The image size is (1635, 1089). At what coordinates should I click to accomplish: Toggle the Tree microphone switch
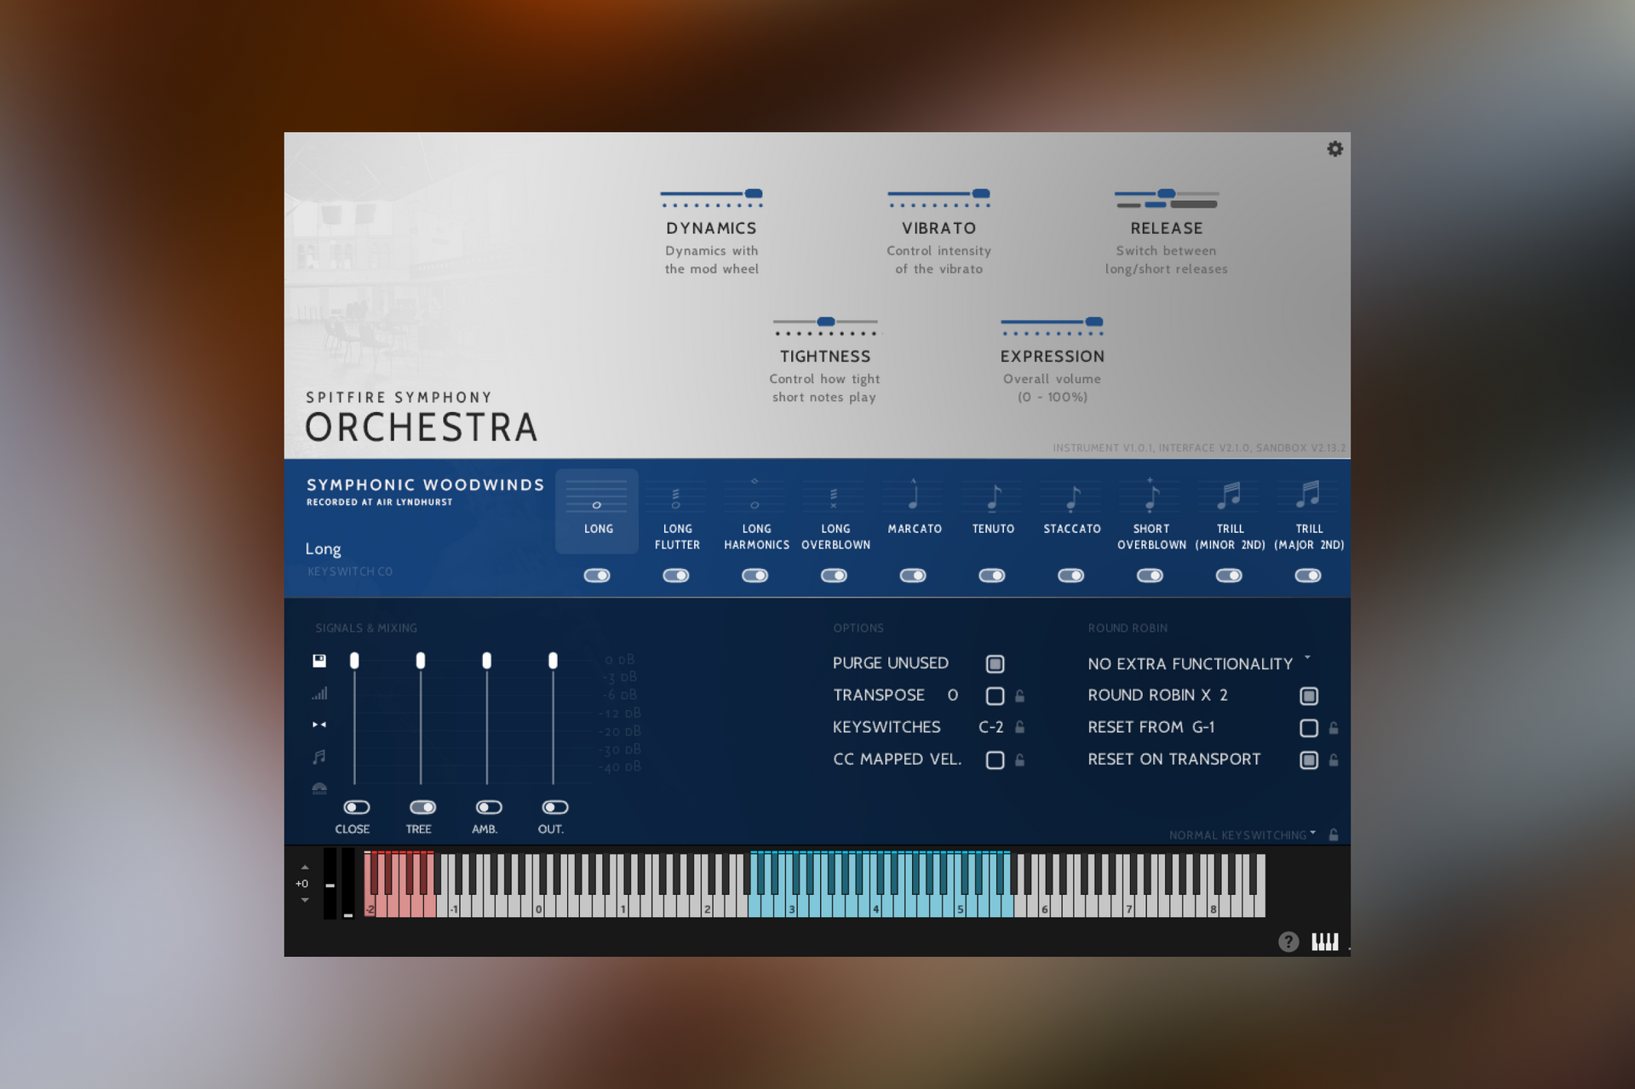[422, 807]
